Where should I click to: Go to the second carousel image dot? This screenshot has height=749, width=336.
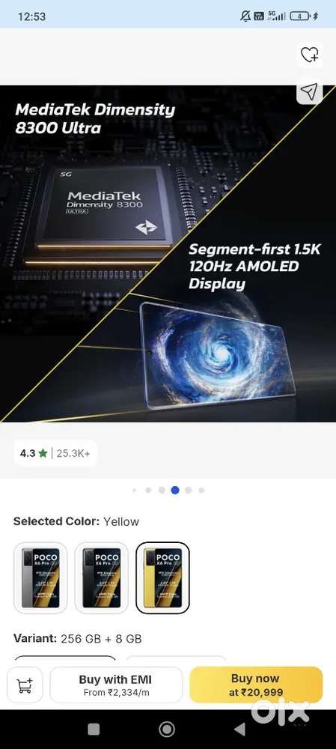[x=148, y=490]
